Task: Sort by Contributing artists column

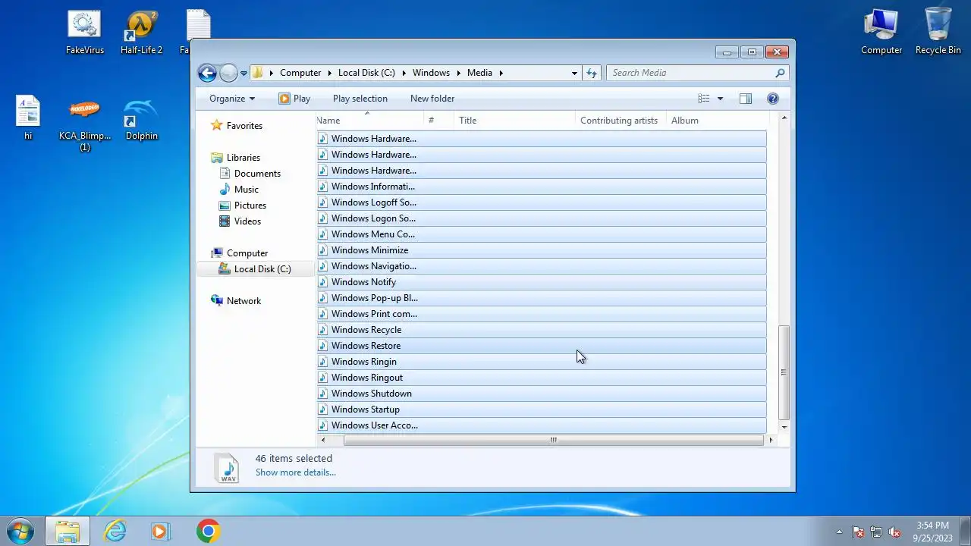Action: tap(621, 121)
